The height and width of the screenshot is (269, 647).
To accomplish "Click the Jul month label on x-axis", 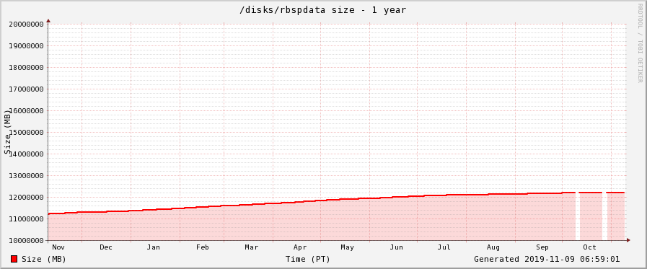I will click(444, 247).
